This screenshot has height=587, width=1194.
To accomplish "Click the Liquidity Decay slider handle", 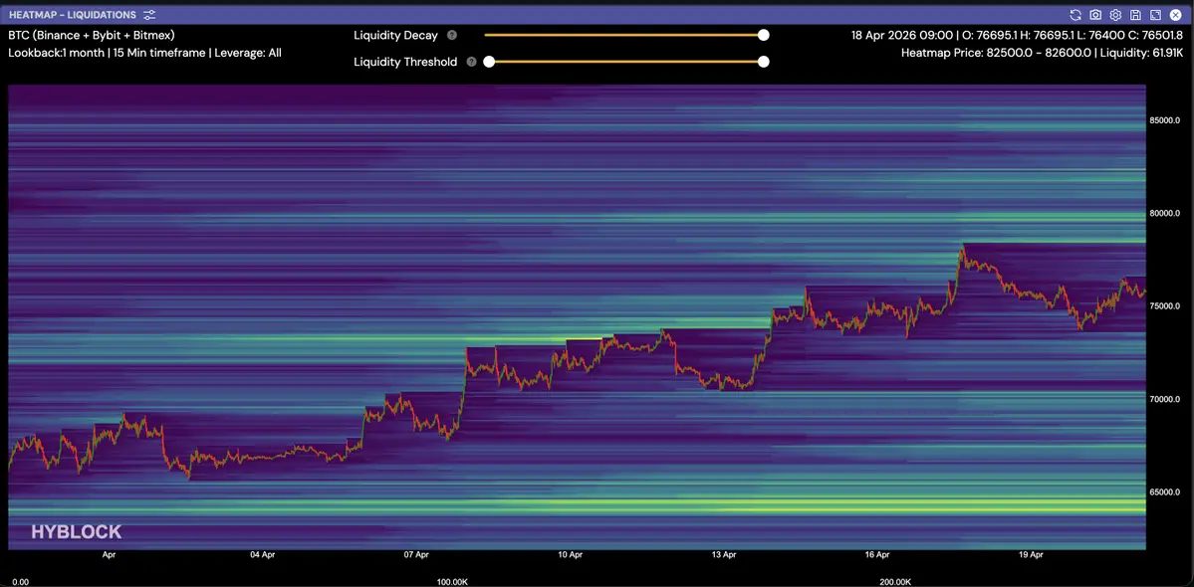I will 763,35.
